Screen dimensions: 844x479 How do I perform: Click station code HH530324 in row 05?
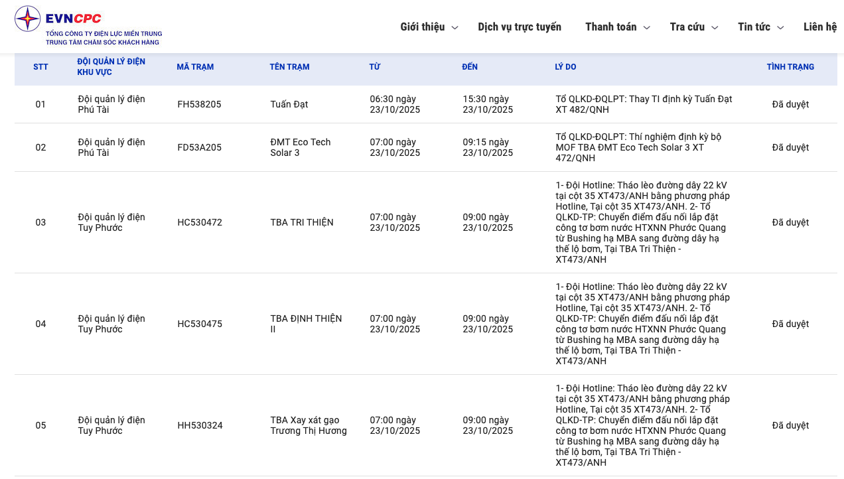coord(200,425)
